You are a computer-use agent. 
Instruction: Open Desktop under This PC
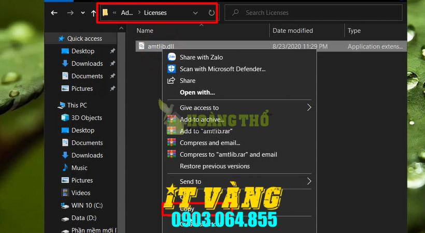point(83,130)
